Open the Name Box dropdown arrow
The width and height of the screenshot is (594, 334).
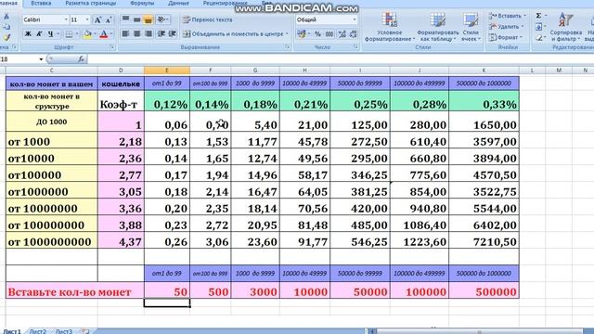pos(41,59)
